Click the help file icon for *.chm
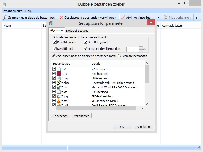The height and width of the screenshot is (152, 203). 59,83
